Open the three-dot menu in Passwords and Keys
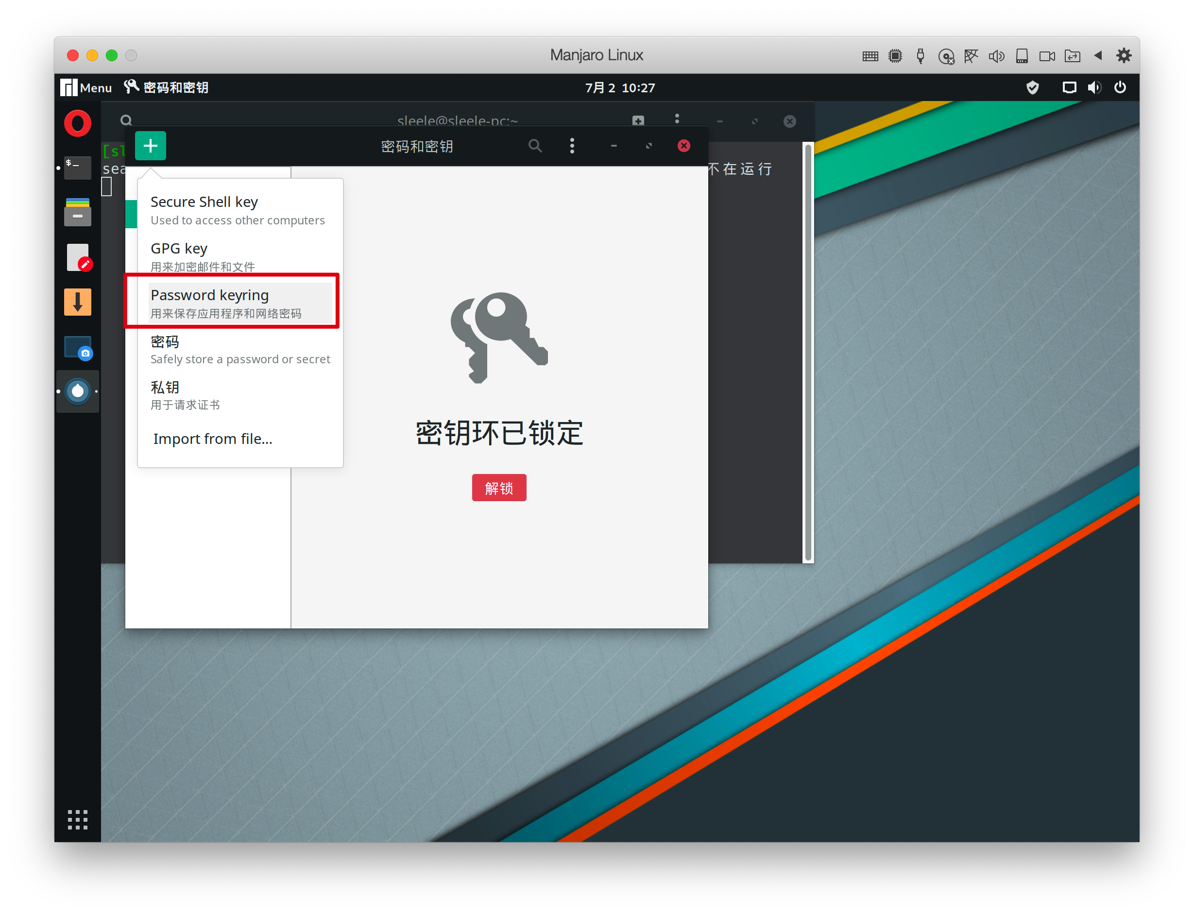The width and height of the screenshot is (1194, 914). (x=571, y=146)
